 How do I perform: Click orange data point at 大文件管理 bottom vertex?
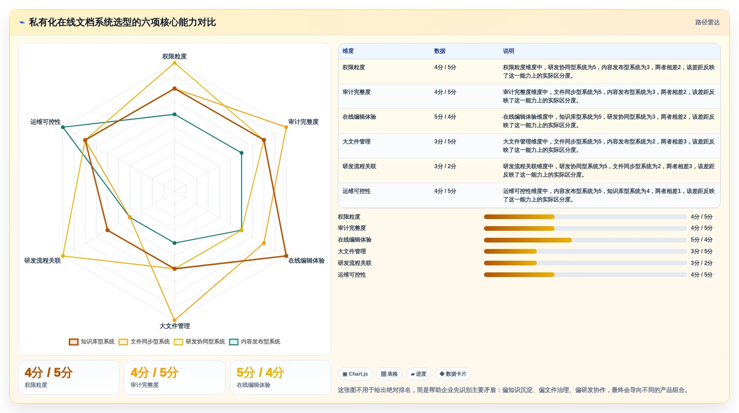[x=175, y=320]
